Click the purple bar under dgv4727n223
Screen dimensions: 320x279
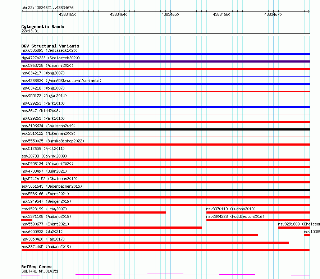point(165,61)
